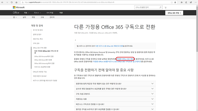
Task: Open the browser home page icon
Action: coord(16,2)
